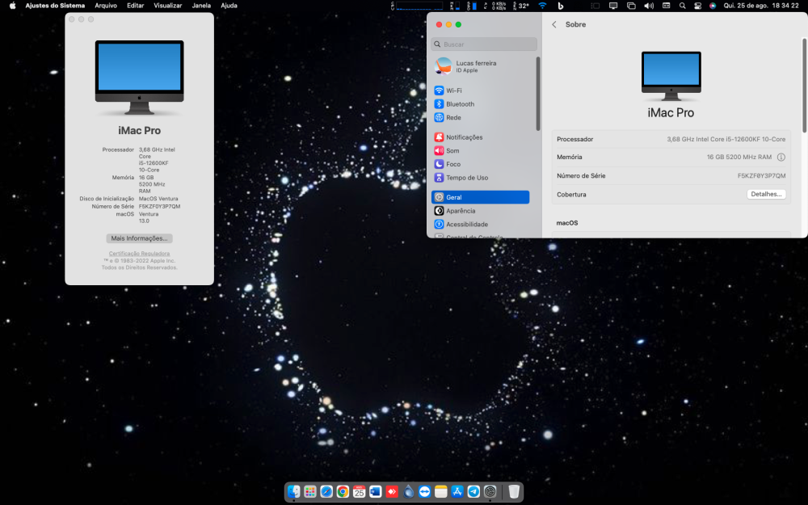Open Telegram from the Dock
Screen dimensions: 808x505
pos(473,491)
